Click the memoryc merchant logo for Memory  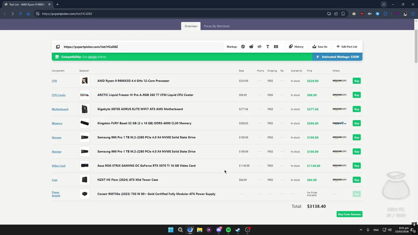(339, 123)
